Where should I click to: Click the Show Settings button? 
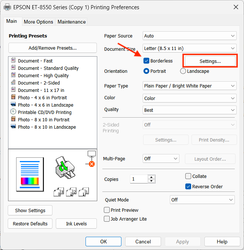[30, 210]
